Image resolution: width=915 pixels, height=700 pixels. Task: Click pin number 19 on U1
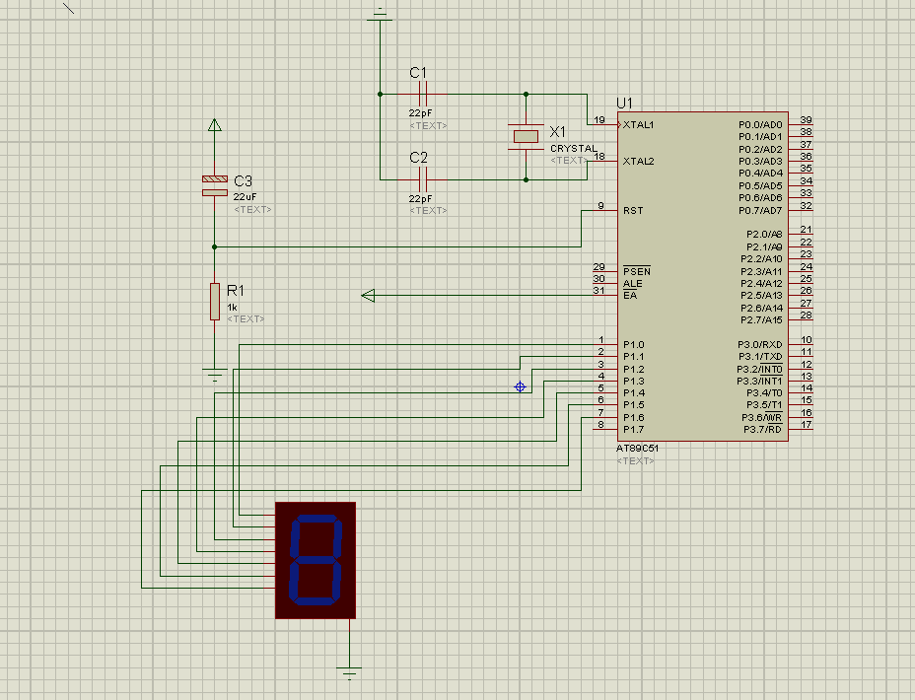[x=599, y=120]
